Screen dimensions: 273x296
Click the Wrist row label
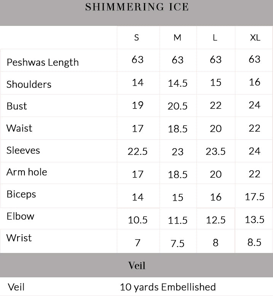(x=19, y=238)
